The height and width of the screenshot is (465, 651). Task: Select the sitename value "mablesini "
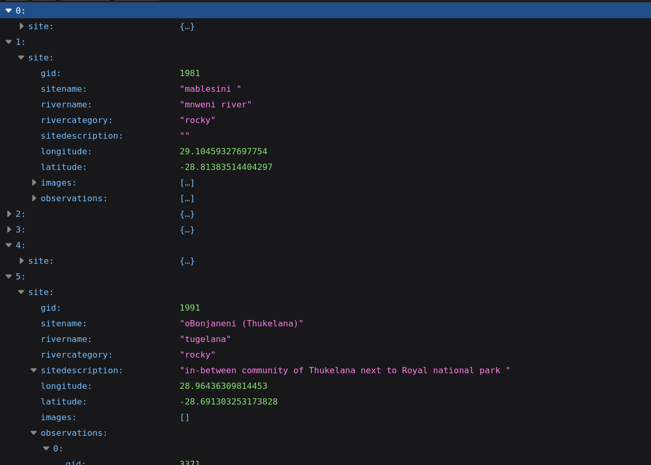[x=211, y=89]
